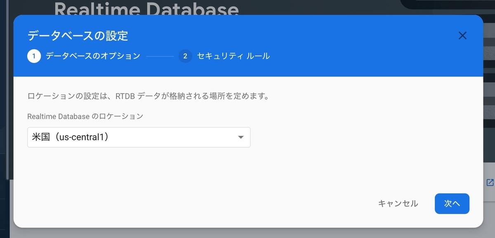This screenshot has height=238, width=495.
Task: Open the Realtime Database location dropdown
Action: pos(139,137)
